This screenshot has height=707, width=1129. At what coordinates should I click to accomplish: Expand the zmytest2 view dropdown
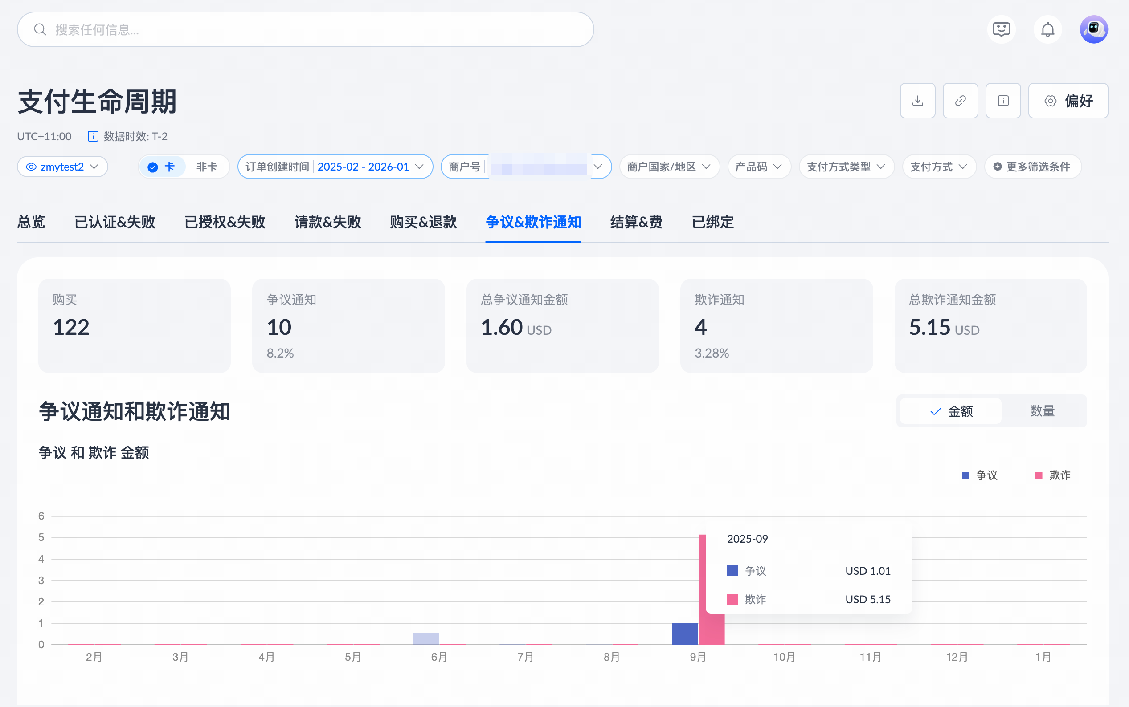coord(62,167)
